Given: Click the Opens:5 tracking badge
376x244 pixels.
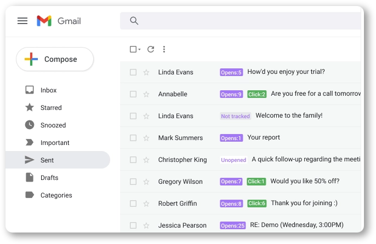Looking at the screenshot, I should [231, 72].
